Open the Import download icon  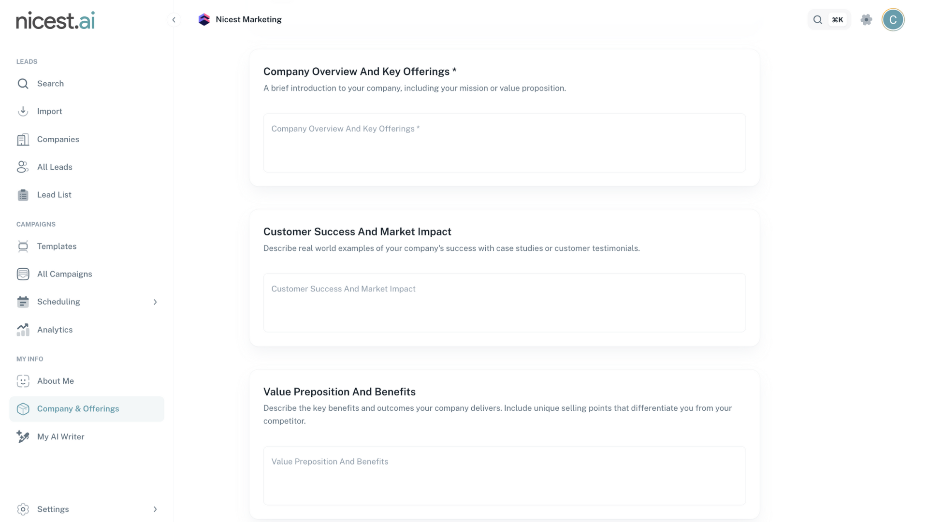click(x=23, y=111)
